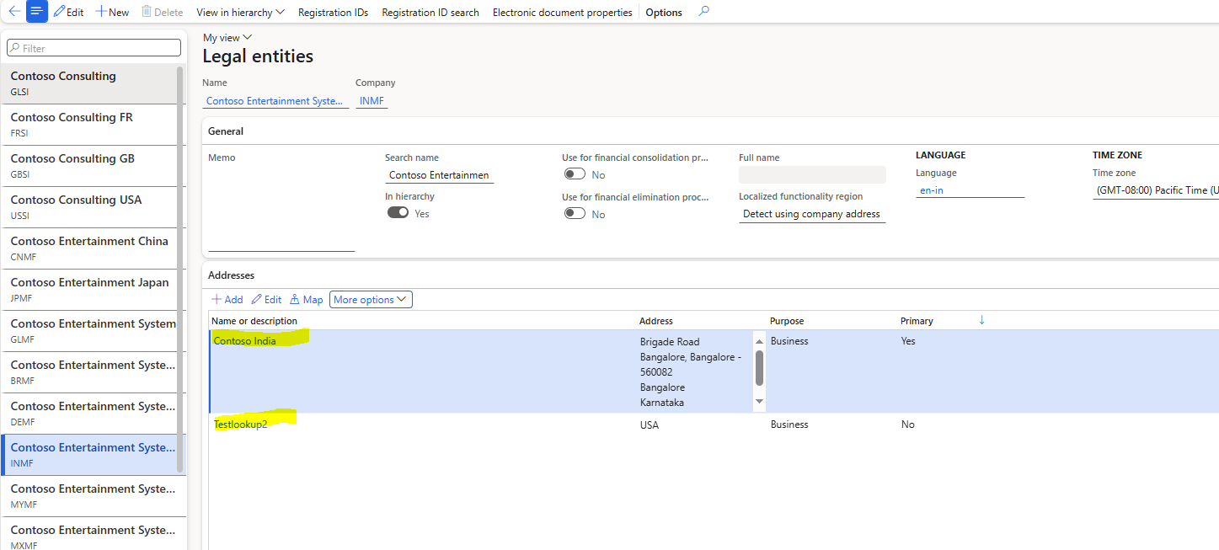This screenshot has height=550, width=1219.
Task: Click the entity list vertical scrollbar
Action: coord(179,270)
